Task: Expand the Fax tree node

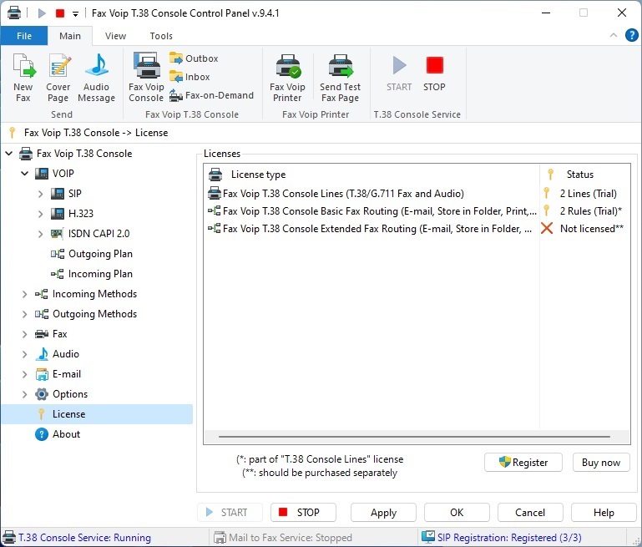Action: pyautogui.click(x=24, y=334)
